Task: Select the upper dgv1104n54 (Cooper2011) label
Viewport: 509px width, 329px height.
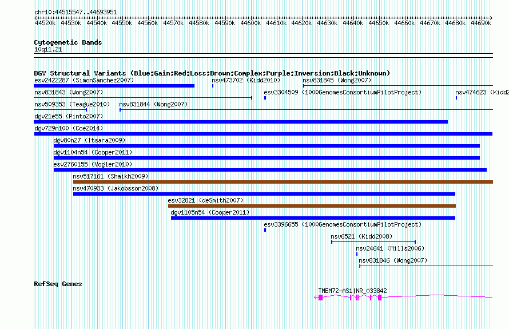Action: [x=93, y=152]
